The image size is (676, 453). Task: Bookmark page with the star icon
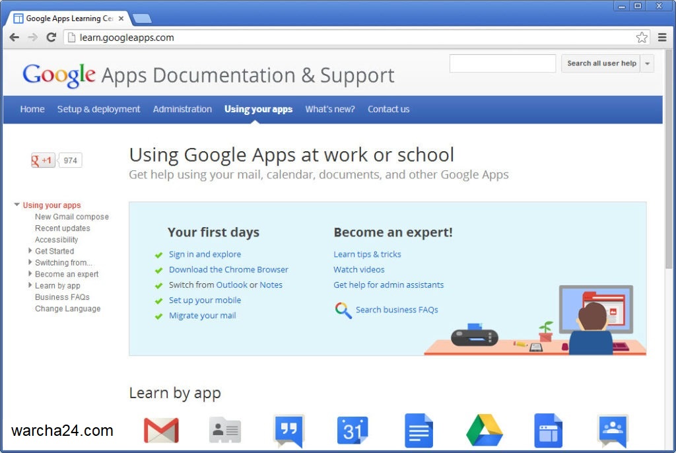[x=642, y=38]
